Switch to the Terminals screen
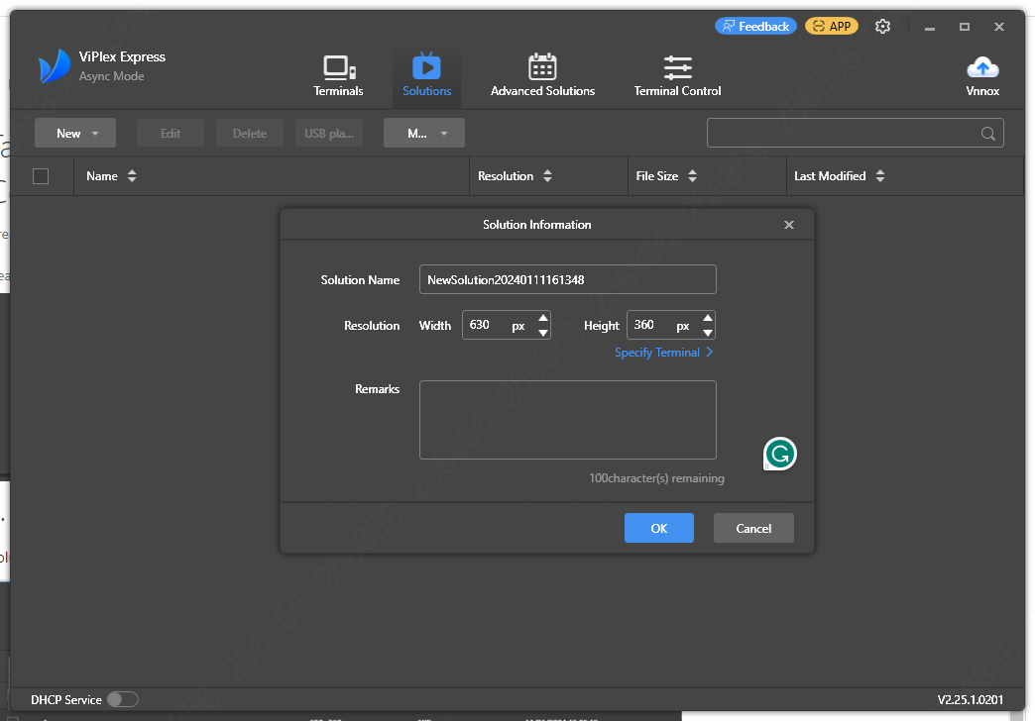This screenshot has width=1035, height=721. click(x=338, y=74)
